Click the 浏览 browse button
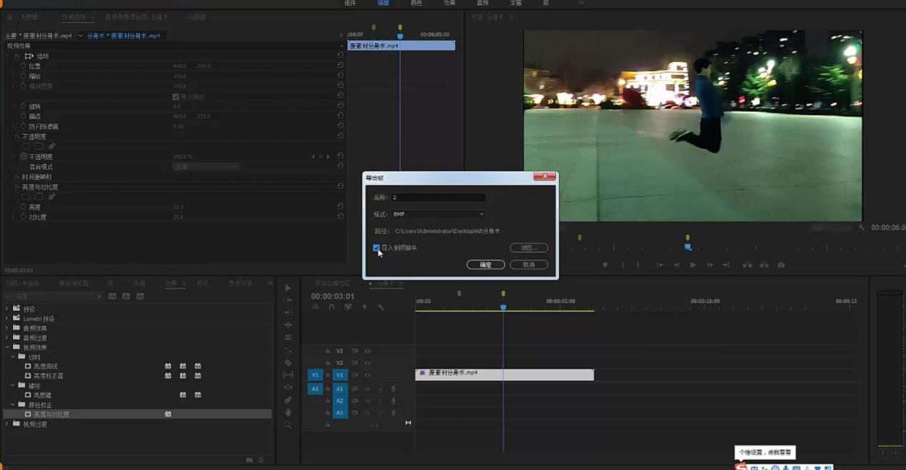Viewport: 906px width, 470px height. pos(528,248)
